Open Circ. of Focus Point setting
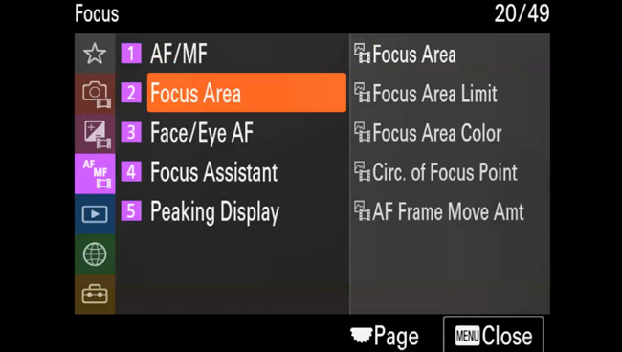Viewport: 622px width, 352px height. [450, 171]
